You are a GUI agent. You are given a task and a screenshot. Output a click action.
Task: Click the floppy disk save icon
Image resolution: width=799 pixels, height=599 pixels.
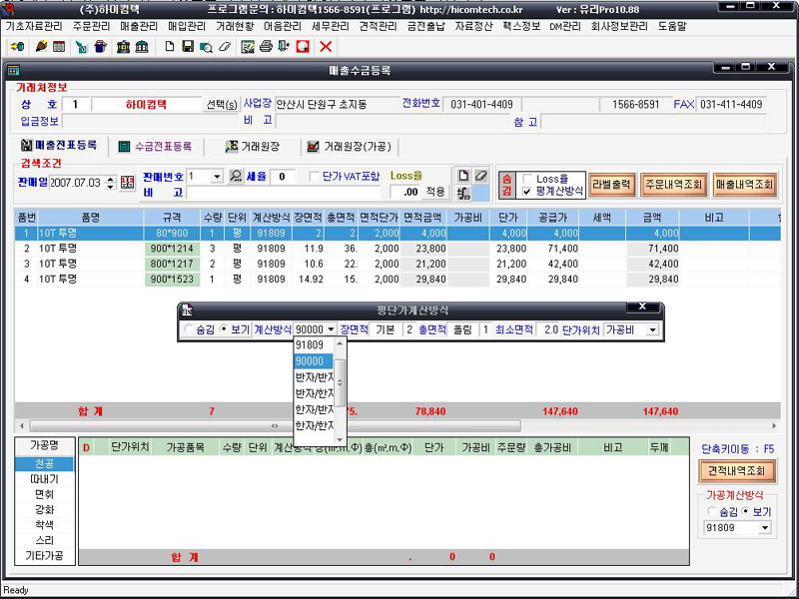coord(188,47)
